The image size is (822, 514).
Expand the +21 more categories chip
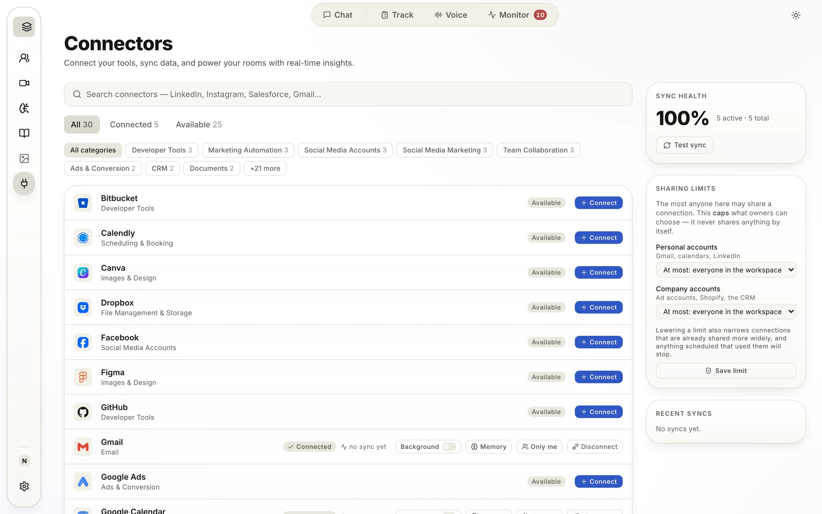pyautogui.click(x=265, y=168)
